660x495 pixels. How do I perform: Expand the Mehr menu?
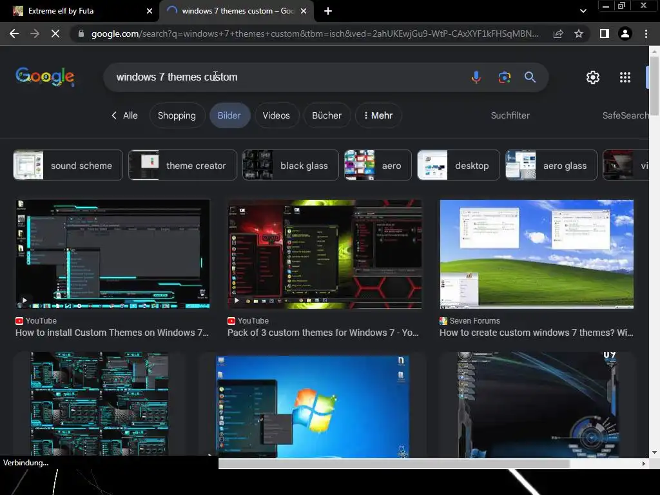pyautogui.click(x=378, y=115)
